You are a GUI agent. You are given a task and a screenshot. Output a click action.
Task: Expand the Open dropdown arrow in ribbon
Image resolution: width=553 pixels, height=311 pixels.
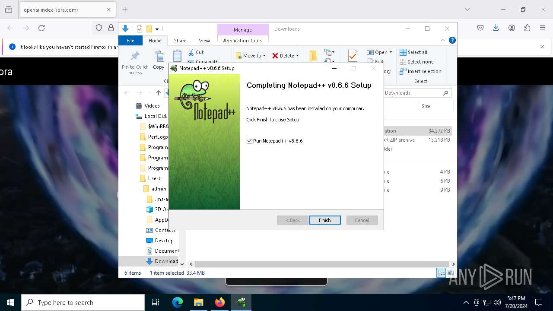coord(391,52)
